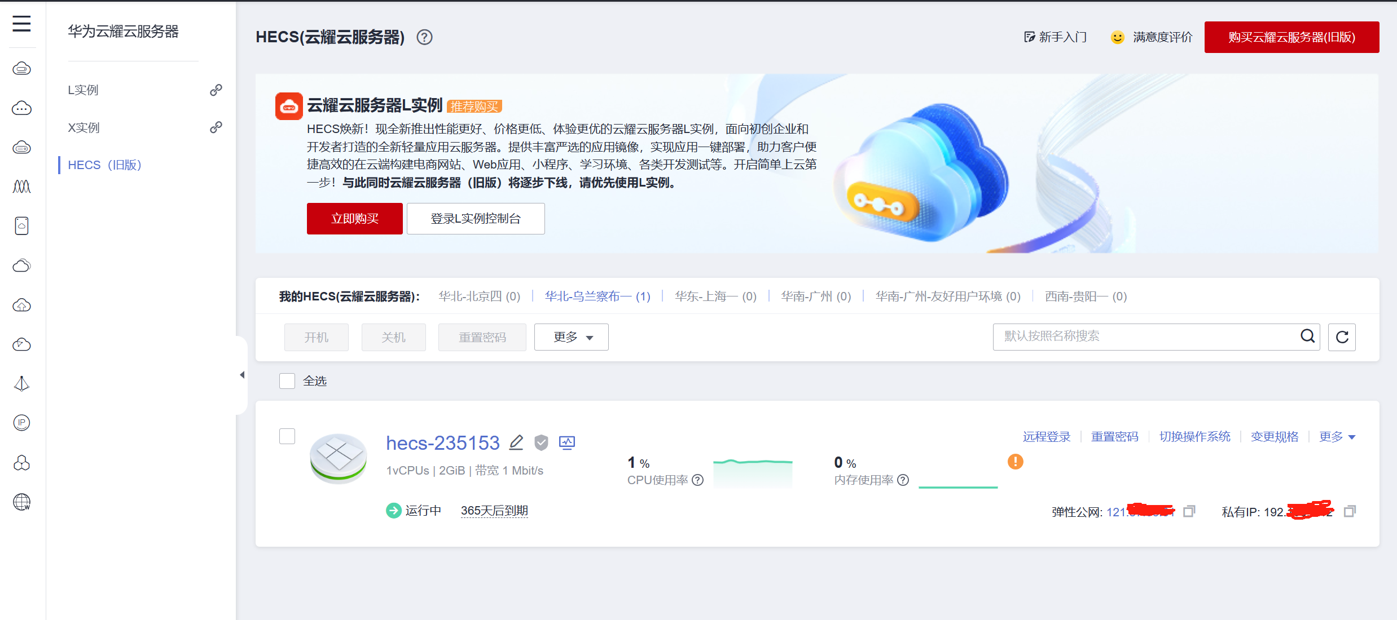Open L实例 in the sidebar

click(84, 90)
